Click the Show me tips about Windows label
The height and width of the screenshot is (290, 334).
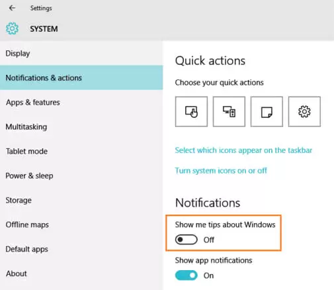point(225,224)
